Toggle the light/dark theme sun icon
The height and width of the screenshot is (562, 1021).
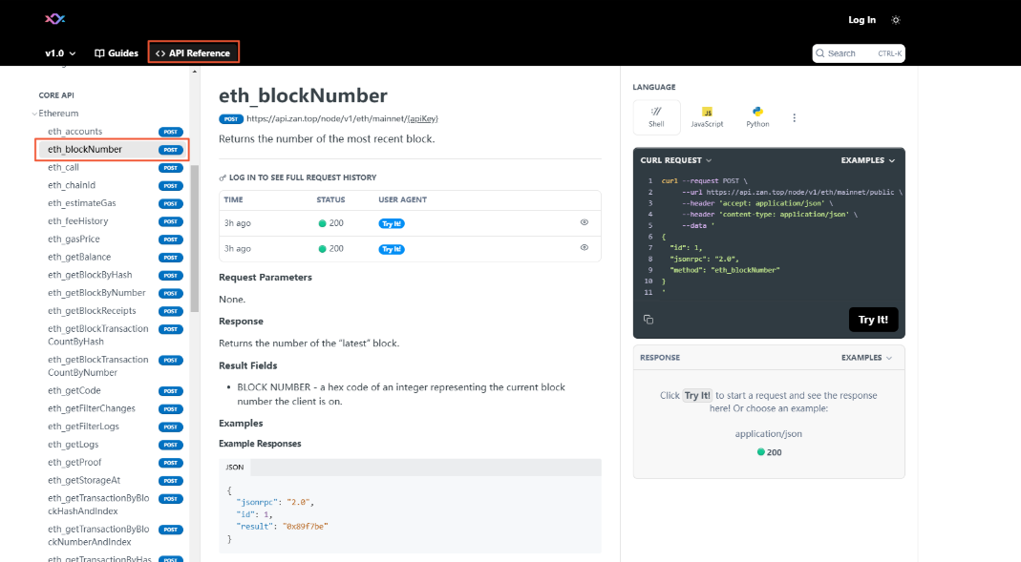[895, 20]
